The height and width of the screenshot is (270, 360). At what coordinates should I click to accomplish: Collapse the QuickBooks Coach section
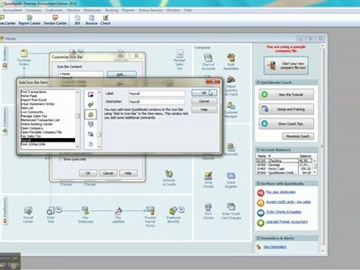258,82
